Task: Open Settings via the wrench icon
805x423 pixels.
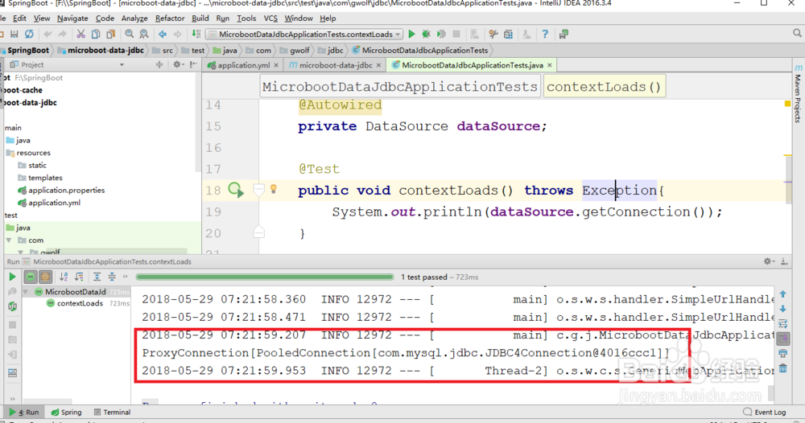Action: pos(493,35)
